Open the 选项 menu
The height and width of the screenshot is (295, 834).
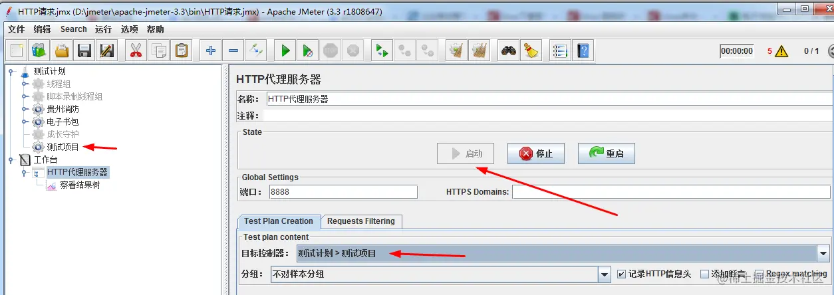(x=130, y=29)
